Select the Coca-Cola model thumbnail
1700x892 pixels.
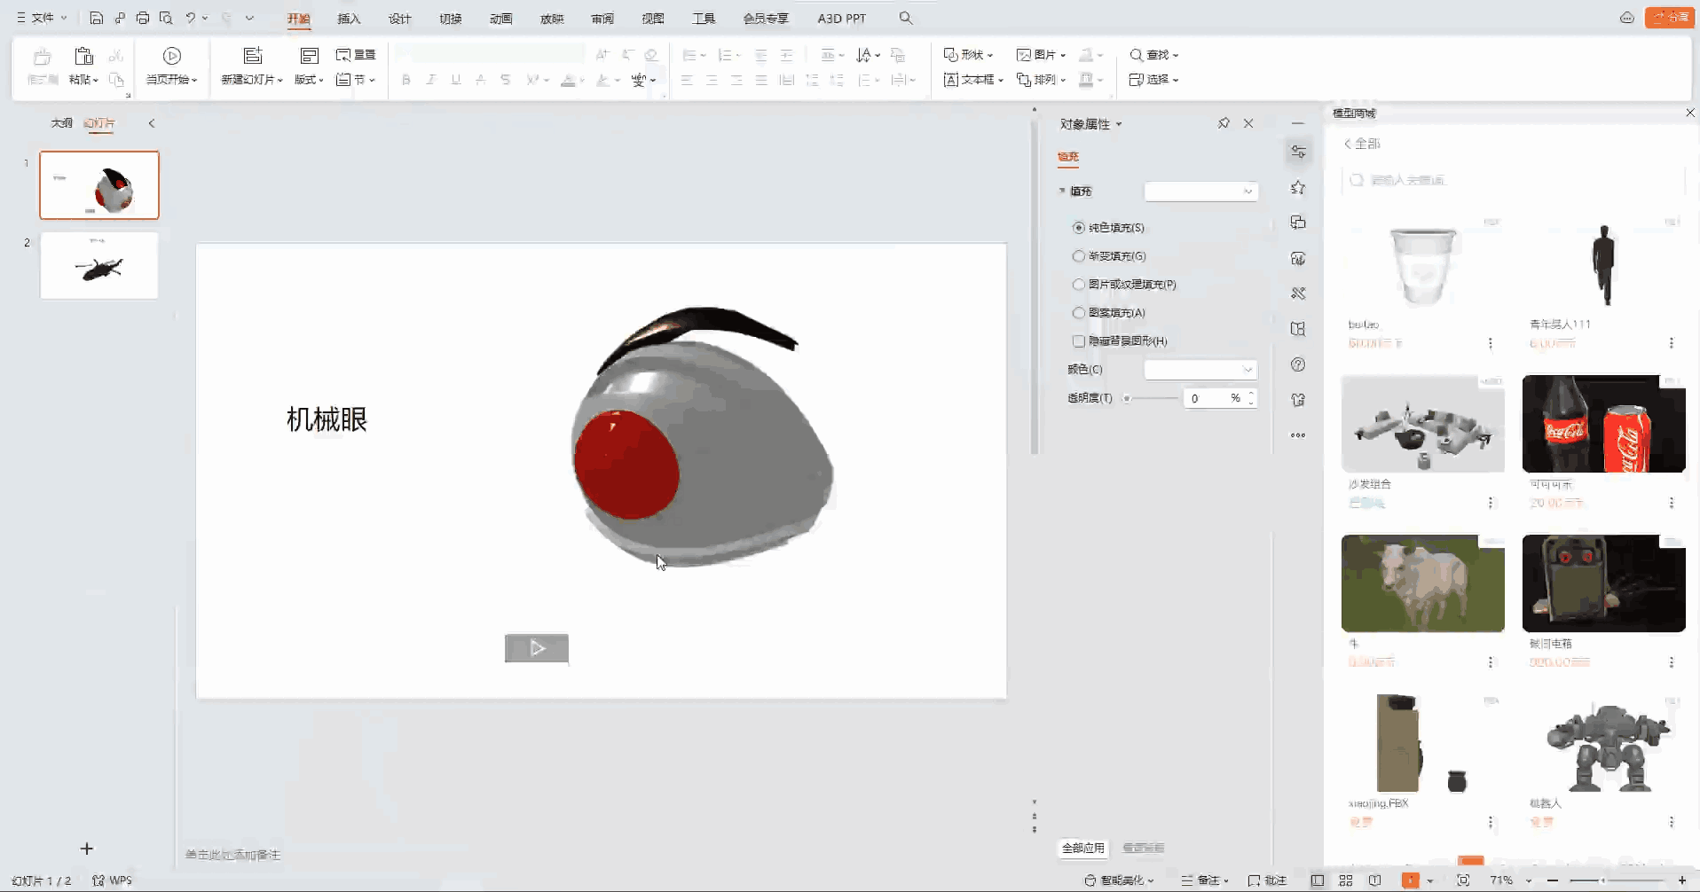click(1603, 424)
